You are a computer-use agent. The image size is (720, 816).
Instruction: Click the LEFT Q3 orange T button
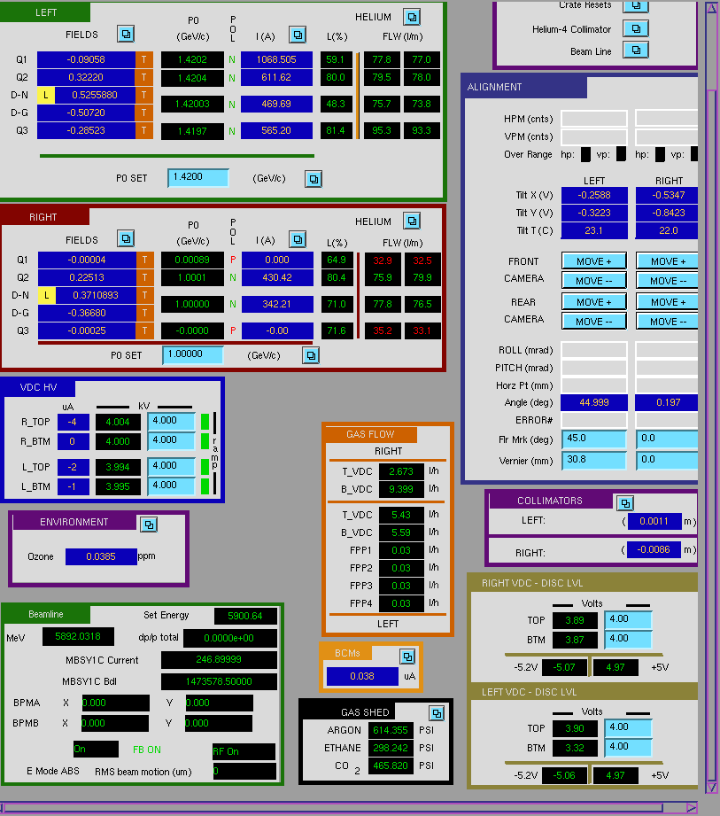point(144,130)
